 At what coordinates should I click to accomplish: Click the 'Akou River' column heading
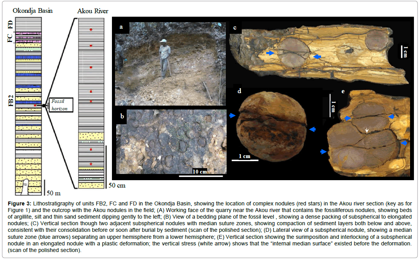click(x=91, y=11)
